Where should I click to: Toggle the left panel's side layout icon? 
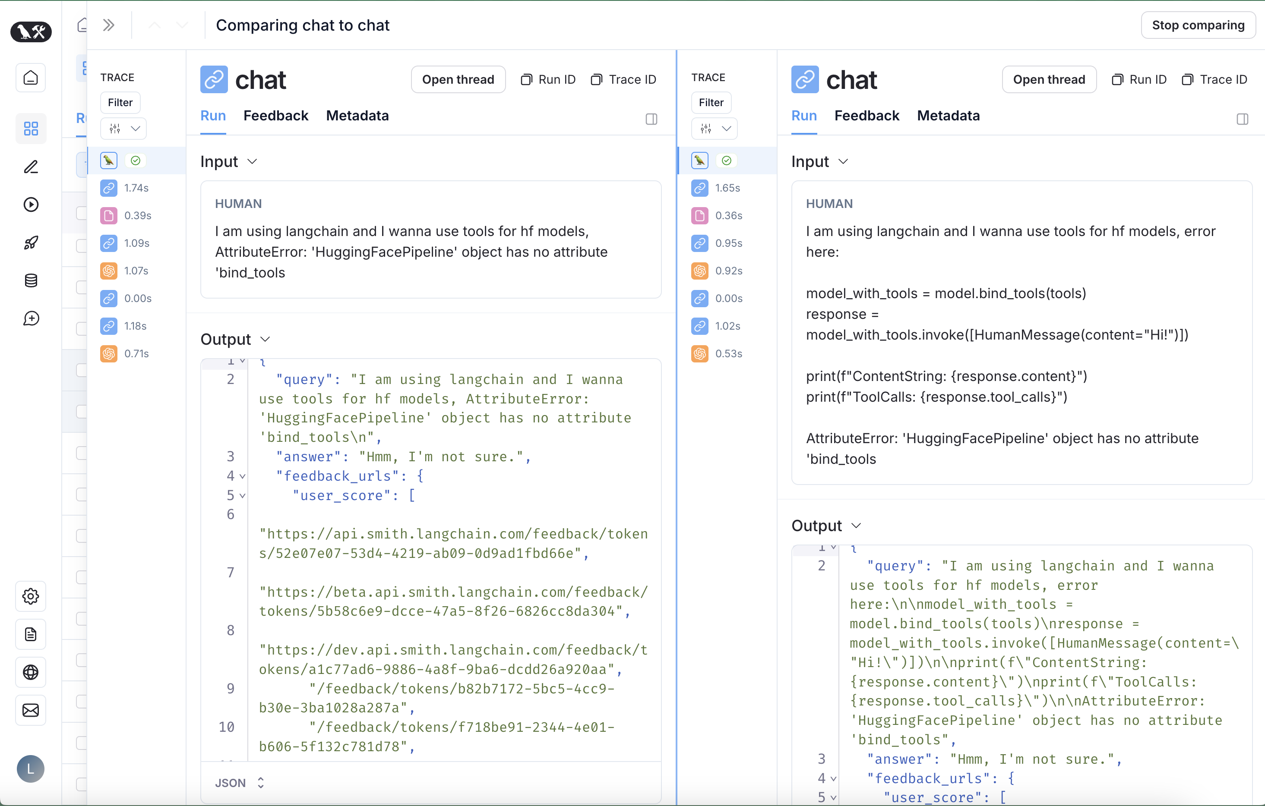click(x=651, y=119)
